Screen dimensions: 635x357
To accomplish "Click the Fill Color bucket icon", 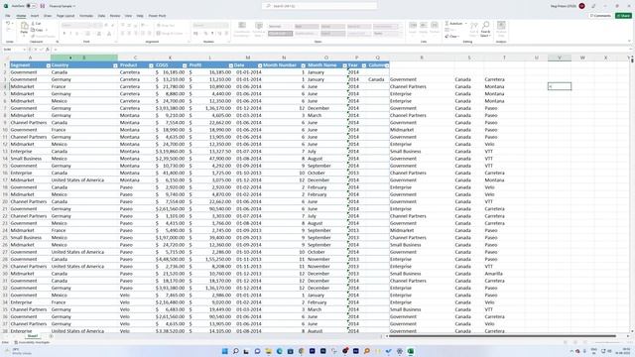I will [98, 34].
